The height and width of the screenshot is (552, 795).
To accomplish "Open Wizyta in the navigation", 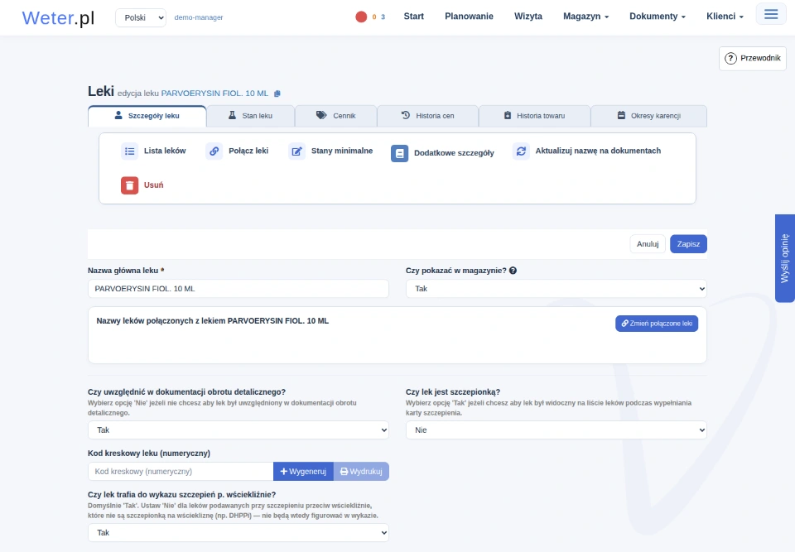I will coord(528,17).
